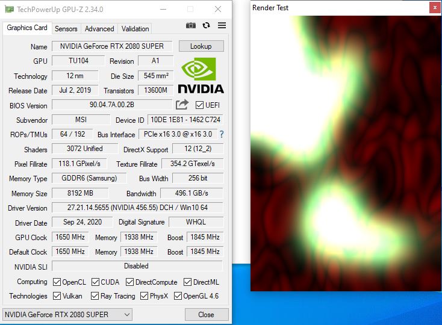442x325 pixels.
Task: Click the TU104 GPU field
Action: point(78,61)
